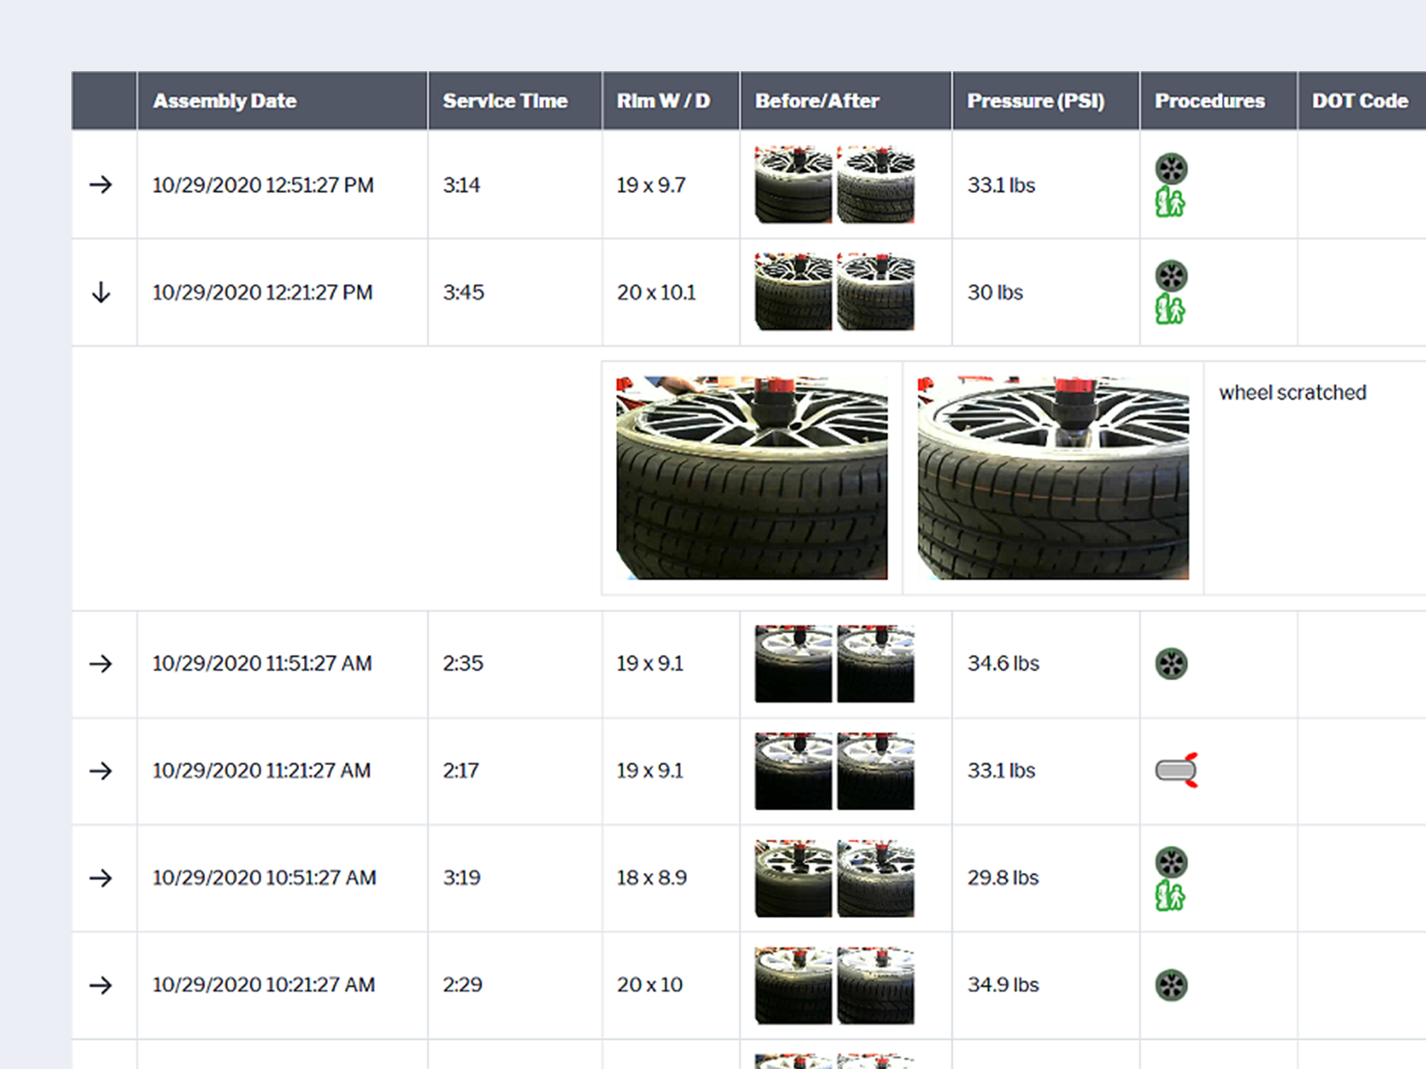1426x1069 pixels.
Task: Expand the 10/29/2020 12:51:27 PM row arrow
Action: coord(101,185)
